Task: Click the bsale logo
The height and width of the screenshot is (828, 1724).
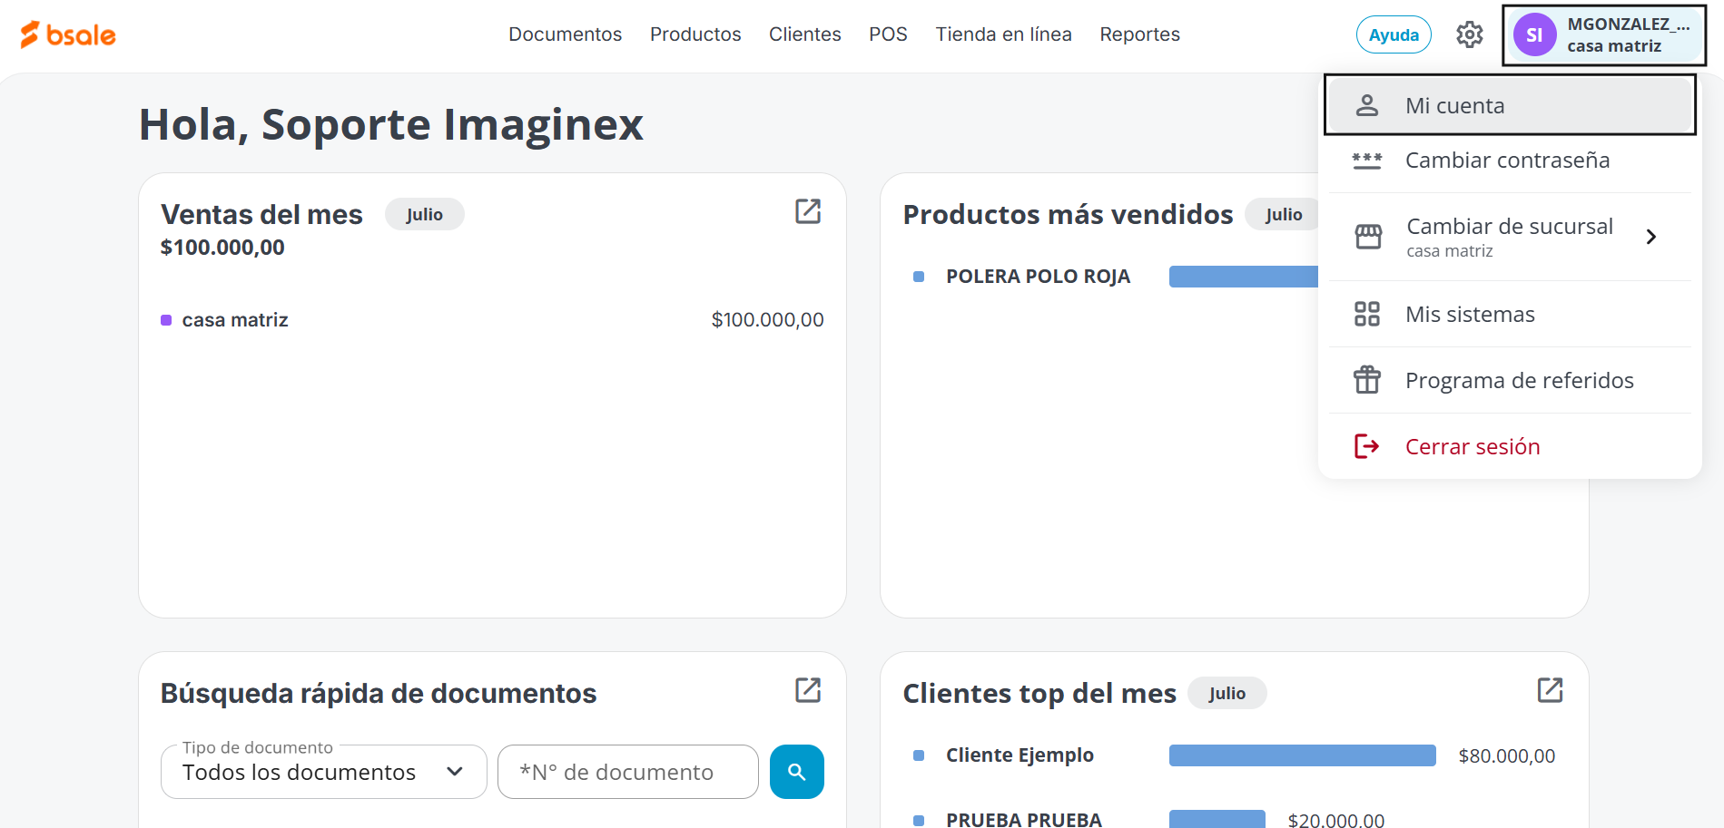Action: 68,34
